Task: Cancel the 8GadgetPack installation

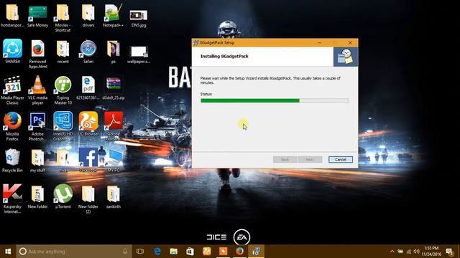Action: pos(340,159)
